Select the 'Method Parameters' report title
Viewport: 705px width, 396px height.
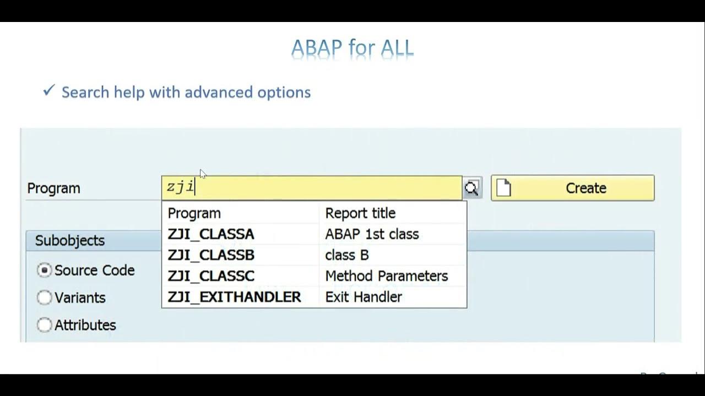point(387,276)
